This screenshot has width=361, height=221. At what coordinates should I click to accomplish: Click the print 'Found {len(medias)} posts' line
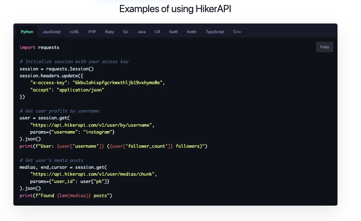[66, 196]
